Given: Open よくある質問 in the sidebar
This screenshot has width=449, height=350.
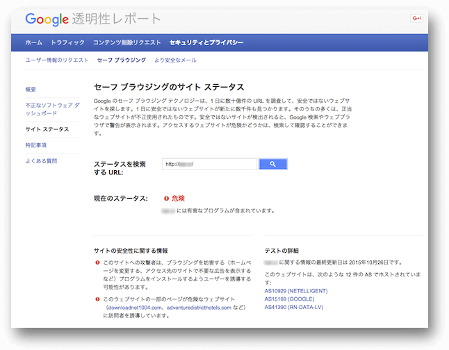Looking at the screenshot, I should (41, 161).
